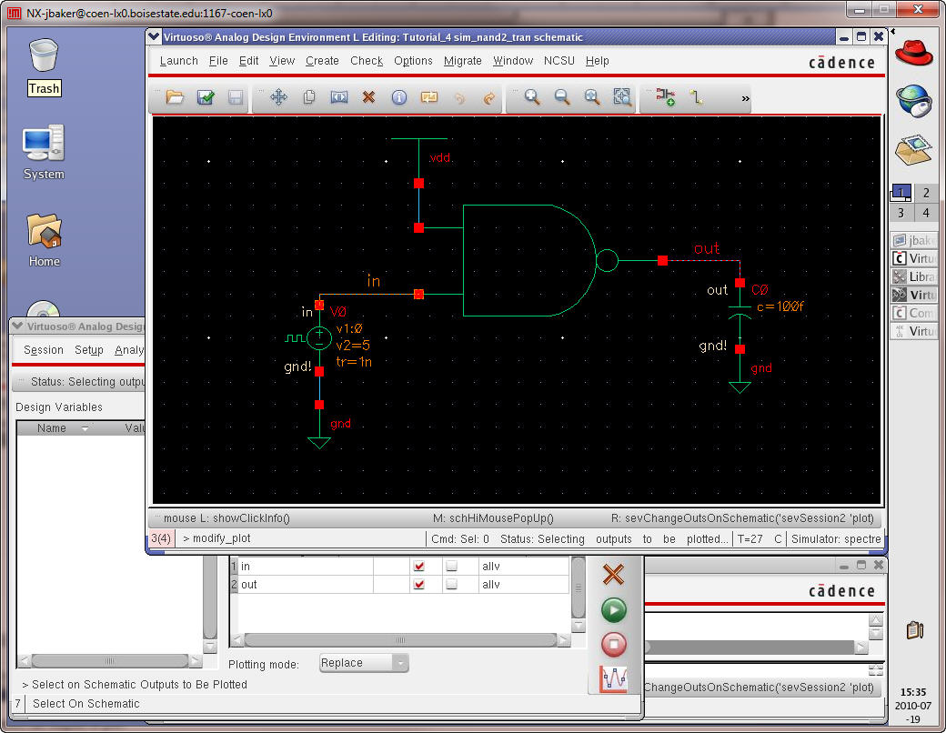Viewport: 946px width, 733px height.
Task: Run simulation with the green play button
Action: [614, 609]
